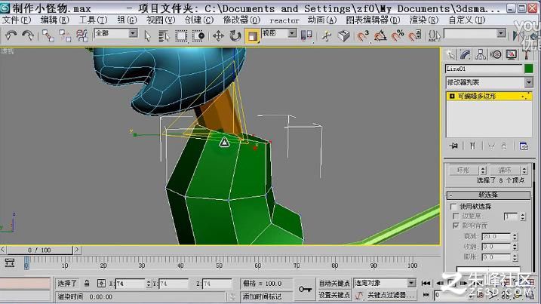The width and height of the screenshot is (541, 304).
Task: Click the Select and Manipulate icon
Action: point(326,36)
